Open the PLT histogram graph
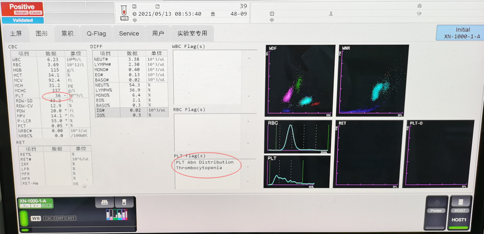Image resolution: width=484 pixels, height=234 pixels. (x=298, y=171)
